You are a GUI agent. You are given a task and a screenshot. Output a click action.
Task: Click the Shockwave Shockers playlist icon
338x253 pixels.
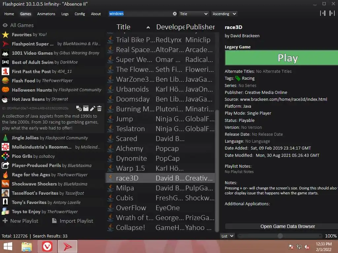[5, 184]
